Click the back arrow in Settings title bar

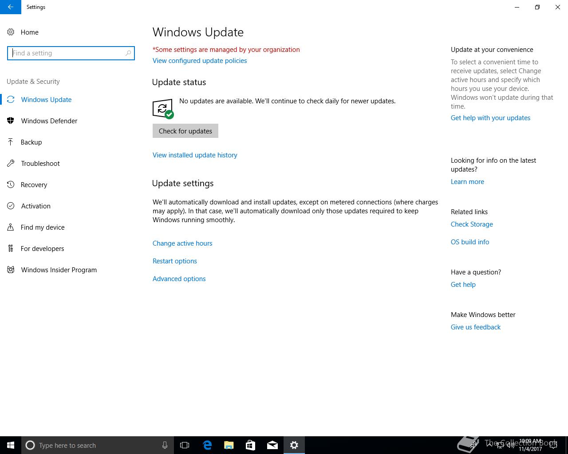pos(10,7)
